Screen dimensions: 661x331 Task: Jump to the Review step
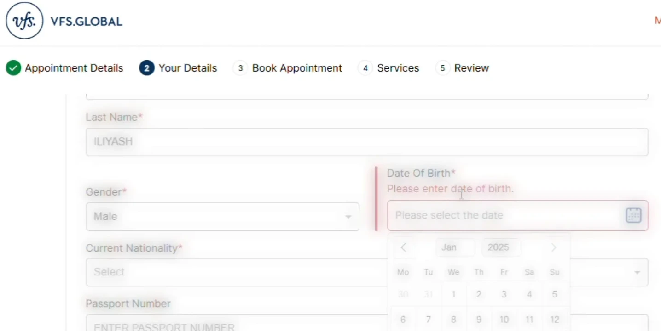[462, 68]
